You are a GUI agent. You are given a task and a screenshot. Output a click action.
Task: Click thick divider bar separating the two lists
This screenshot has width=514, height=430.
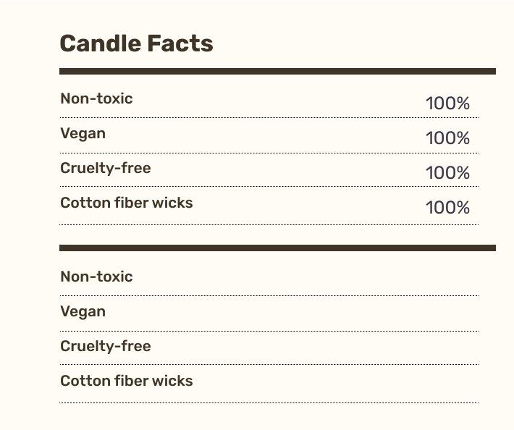pyautogui.click(x=277, y=248)
